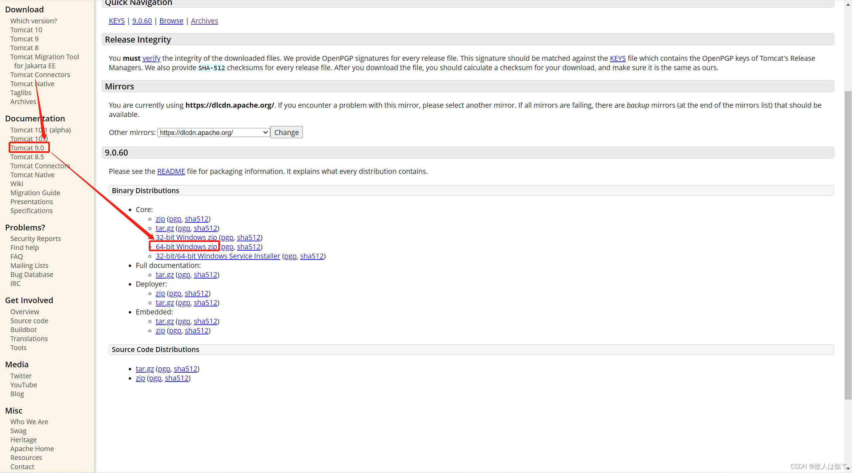Download the 64-bit Windows zip
Image resolution: width=852 pixels, height=473 pixels.
click(x=186, y=247)
